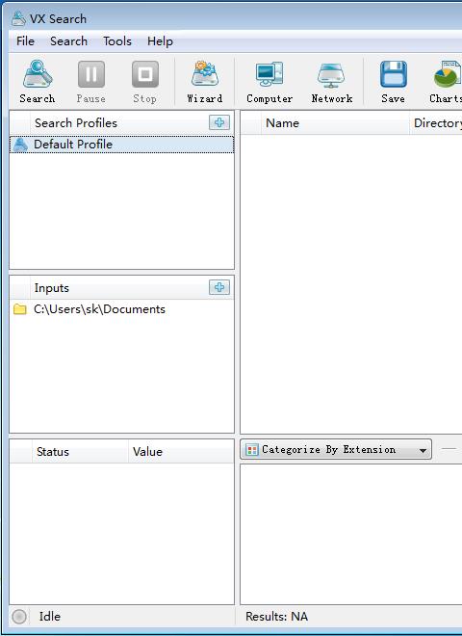The image size is (462, 636).
Task: Sort results by Name column header
Action: [x=335, y=123]
